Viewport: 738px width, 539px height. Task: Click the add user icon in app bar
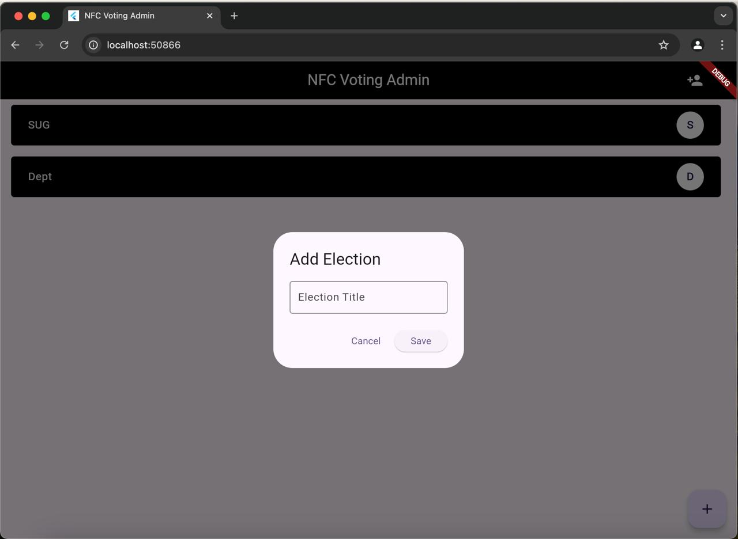pyautogui.click(x=695, y=81)
